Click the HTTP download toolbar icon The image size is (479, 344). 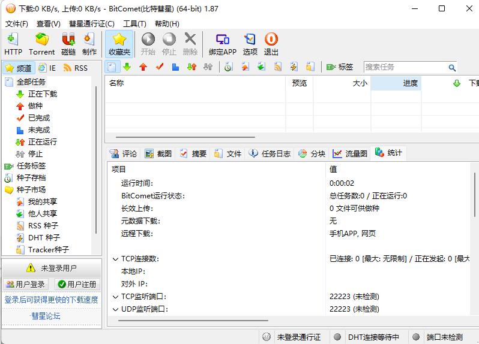coord(13,44)
